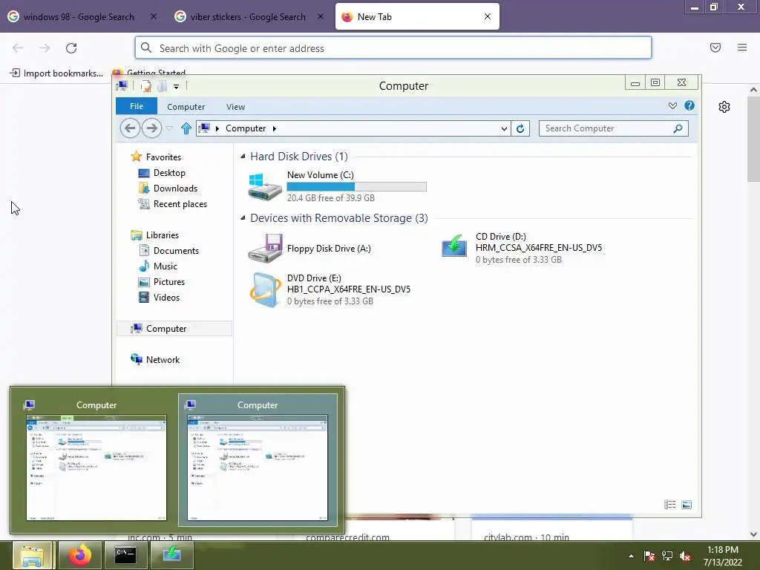Click arrow after Computer in breadcrumb
Viewport: 760px width, 570px height.
(275, 128)
